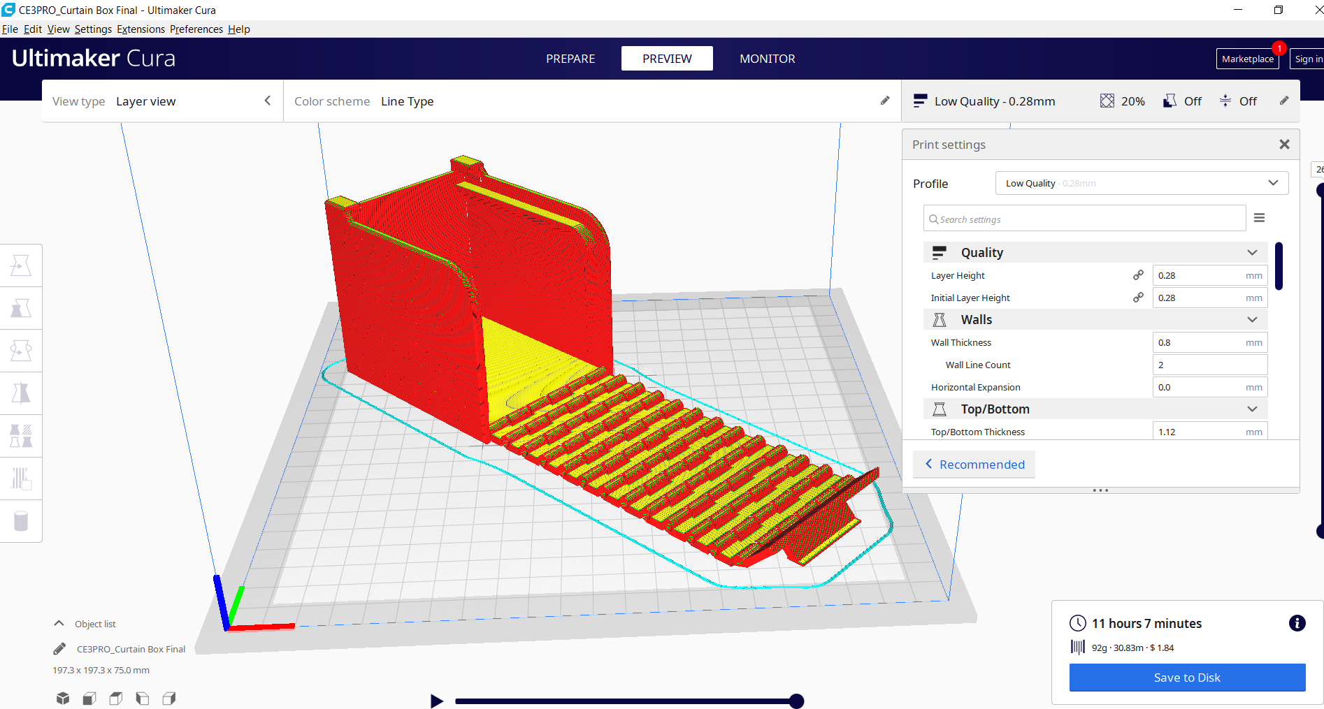This screenshot has width=1324, height=709.
Task: Open the Preferences menu
Action: [x=196, y=29]
